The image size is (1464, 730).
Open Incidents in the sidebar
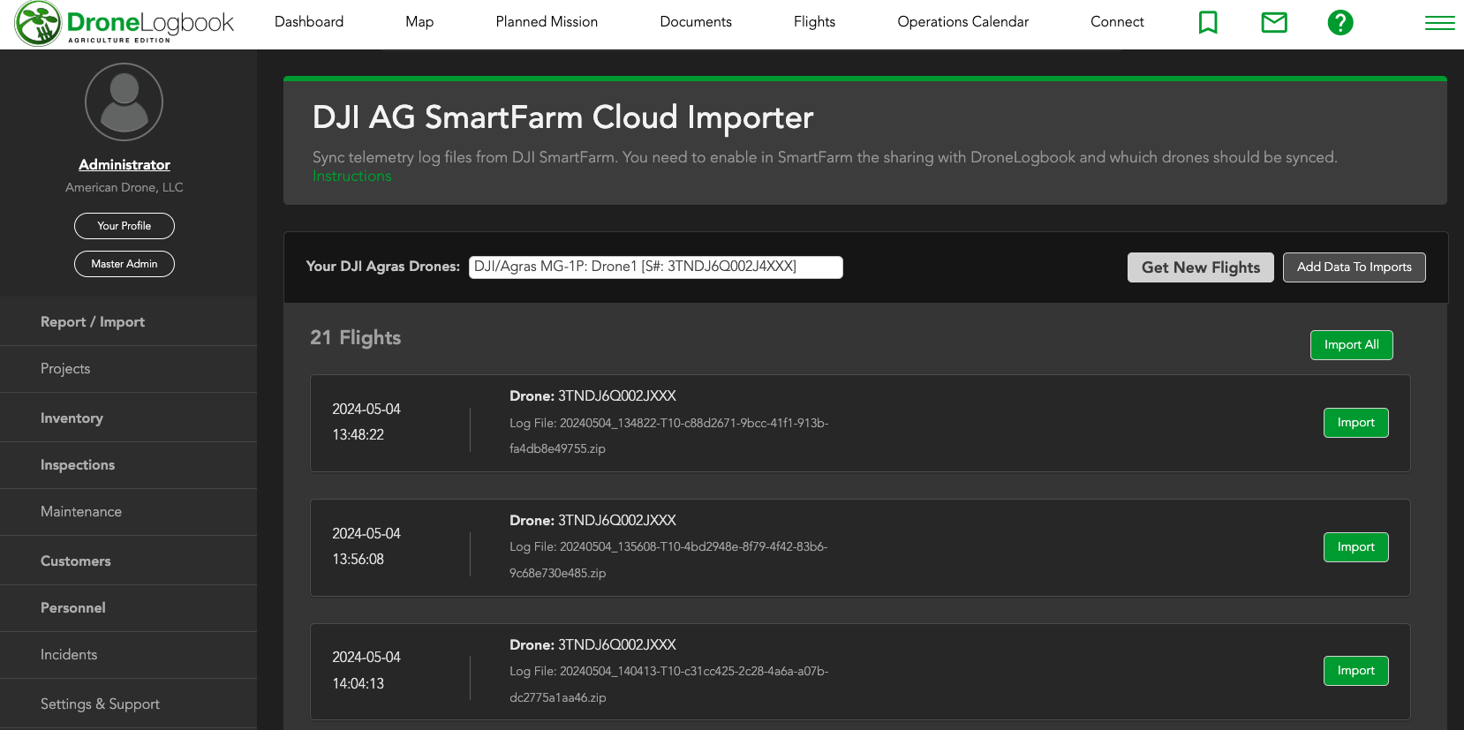(128, 655)
